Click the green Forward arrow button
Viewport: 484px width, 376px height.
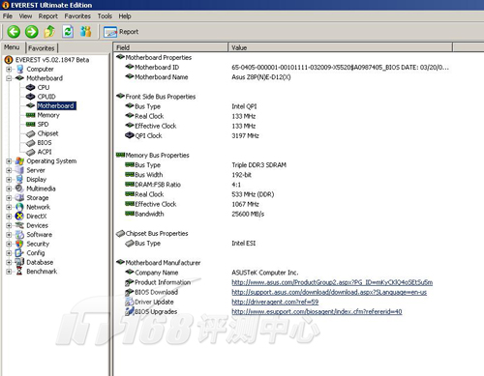pos(32,32)
